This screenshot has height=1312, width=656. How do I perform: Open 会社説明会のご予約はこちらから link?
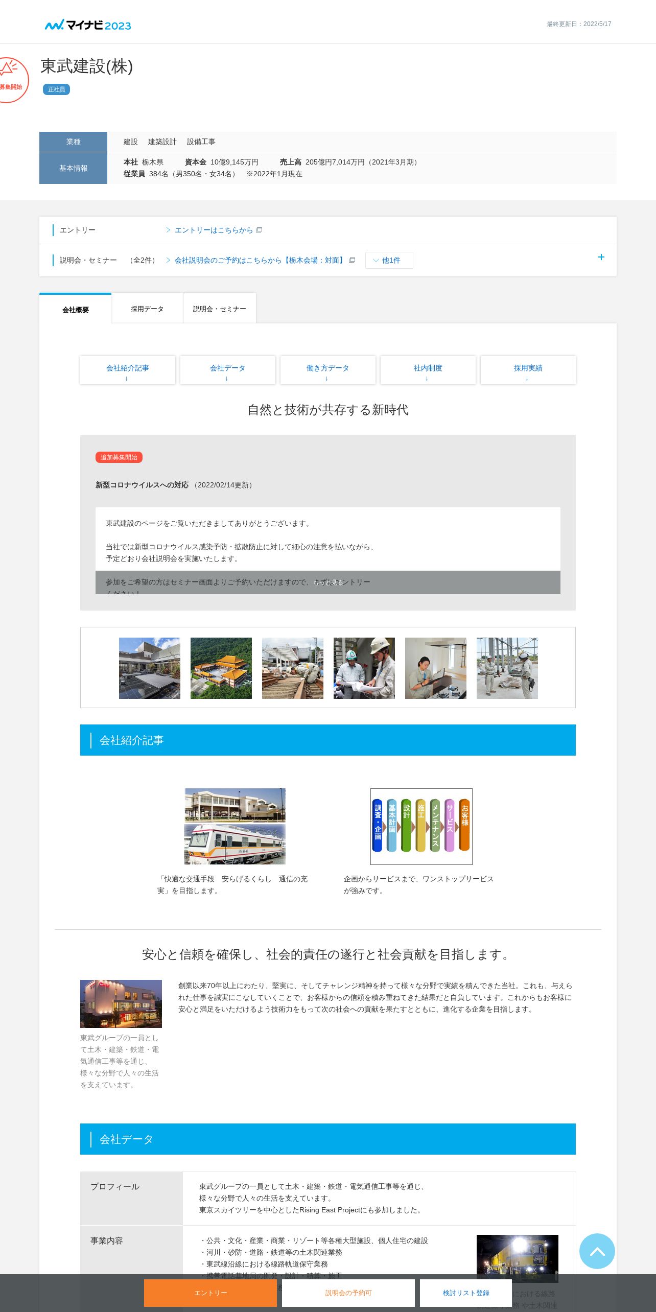tap(260, 260)
